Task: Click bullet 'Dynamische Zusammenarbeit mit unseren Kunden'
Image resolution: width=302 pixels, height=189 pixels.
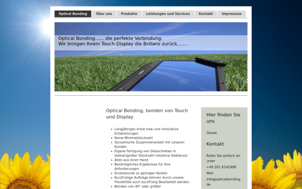Action: (x=149, y=145)
